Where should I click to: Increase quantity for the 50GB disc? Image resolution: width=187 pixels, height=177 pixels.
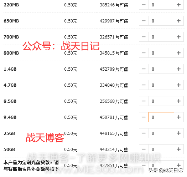coord(179,149)
